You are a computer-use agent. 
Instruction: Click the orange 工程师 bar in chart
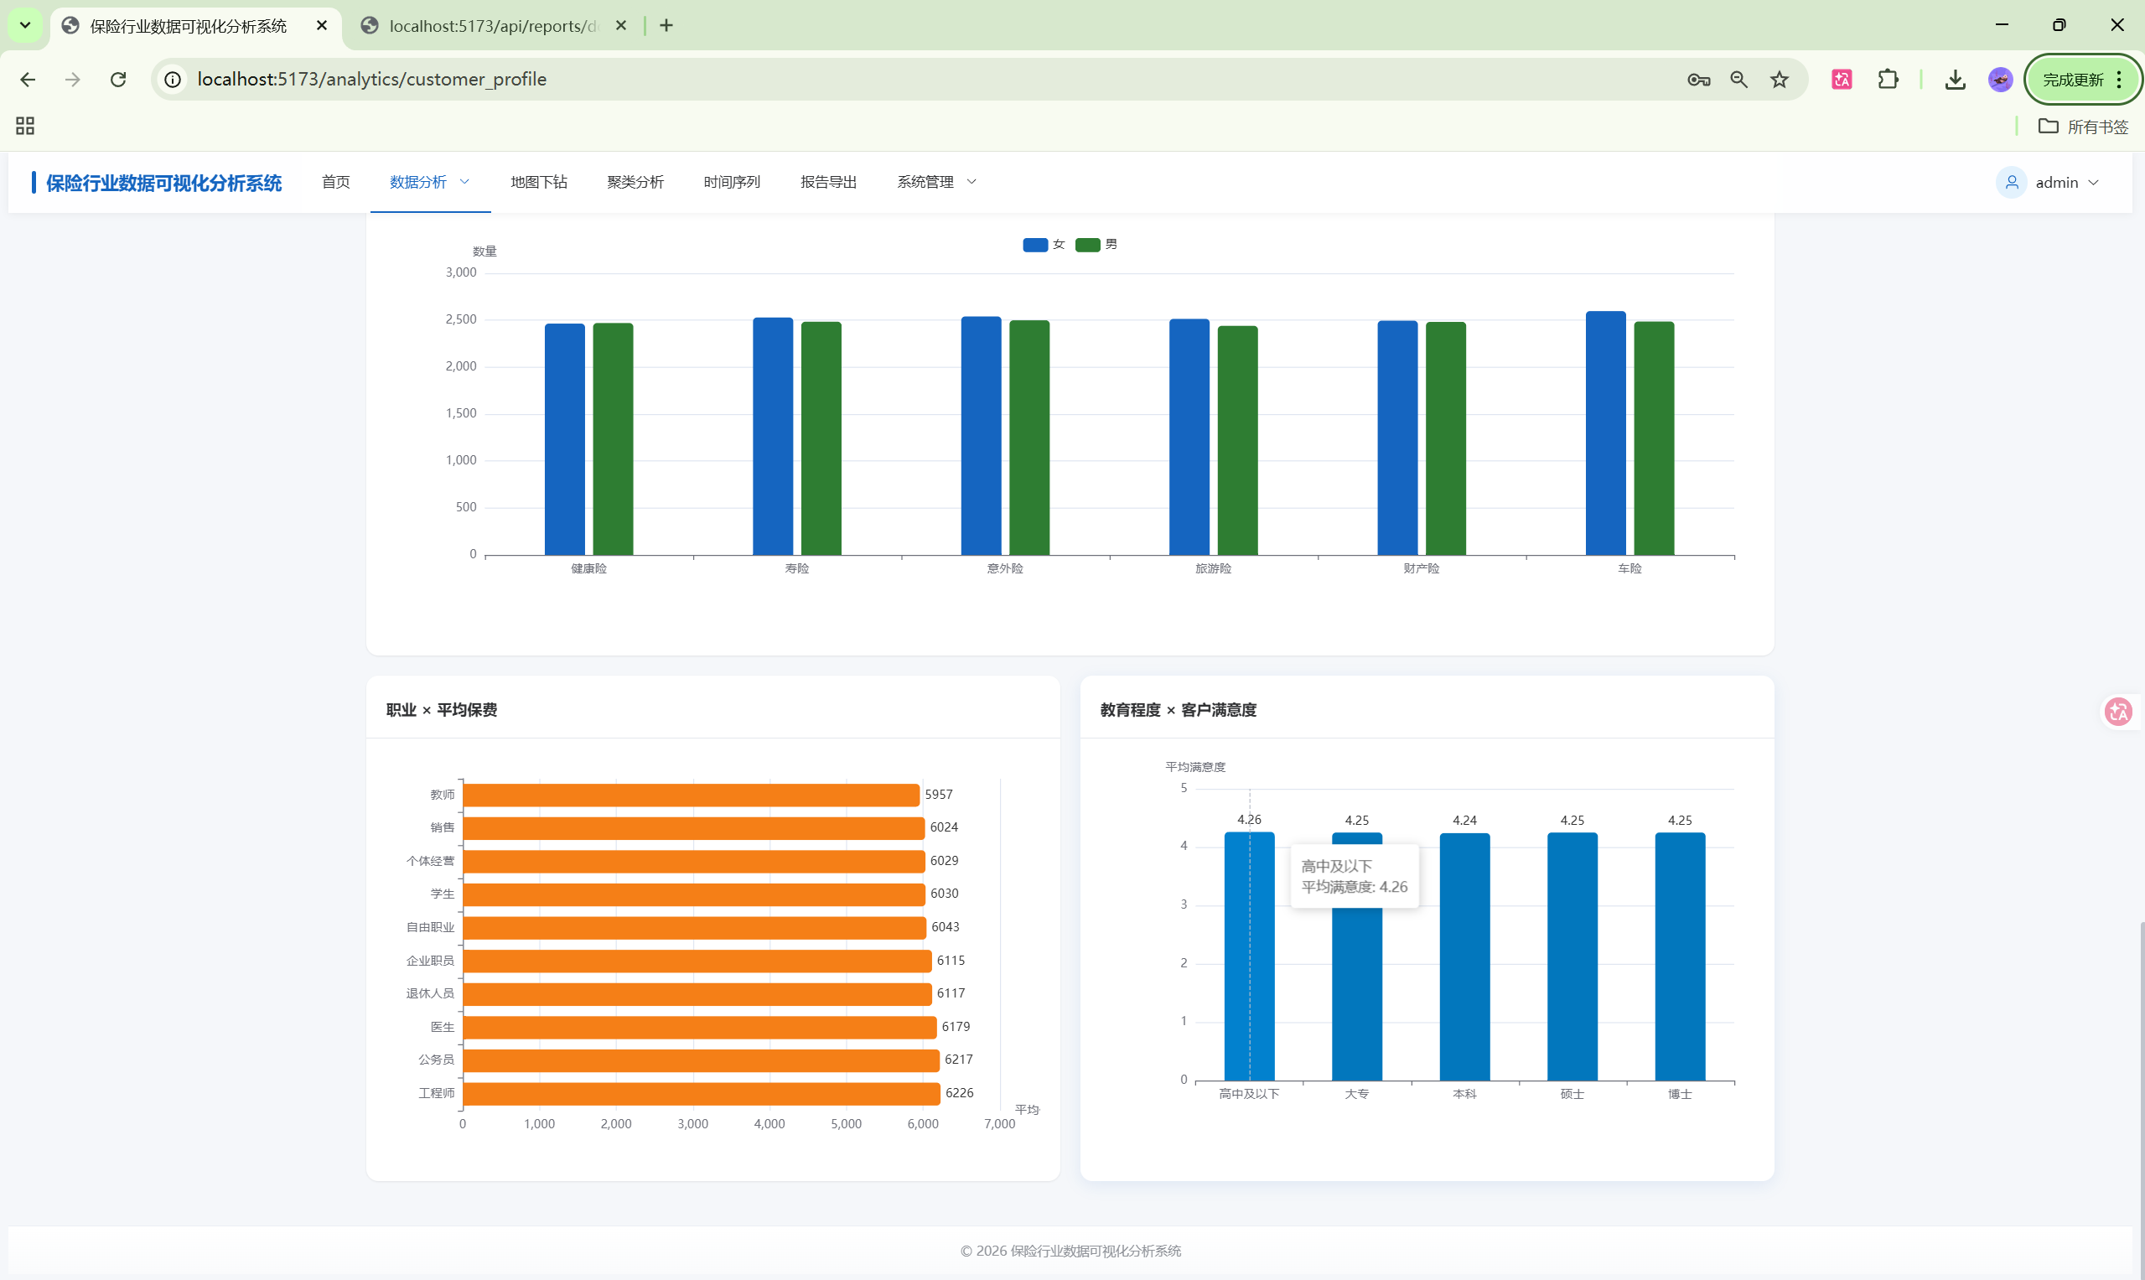pos(701,1093)
